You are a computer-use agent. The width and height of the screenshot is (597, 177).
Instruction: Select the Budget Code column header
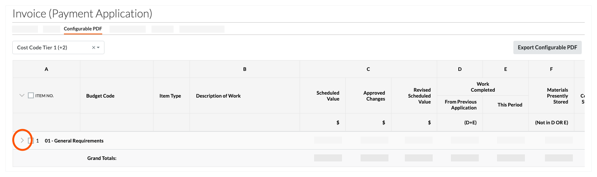(x=100, y=96)
